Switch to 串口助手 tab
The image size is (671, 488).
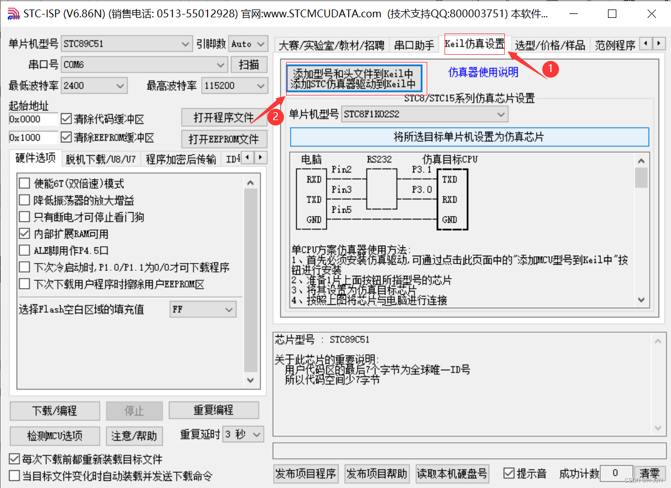[x=414, y=45]
